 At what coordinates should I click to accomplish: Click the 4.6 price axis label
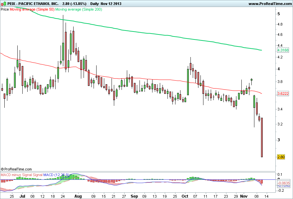[280, 34]
